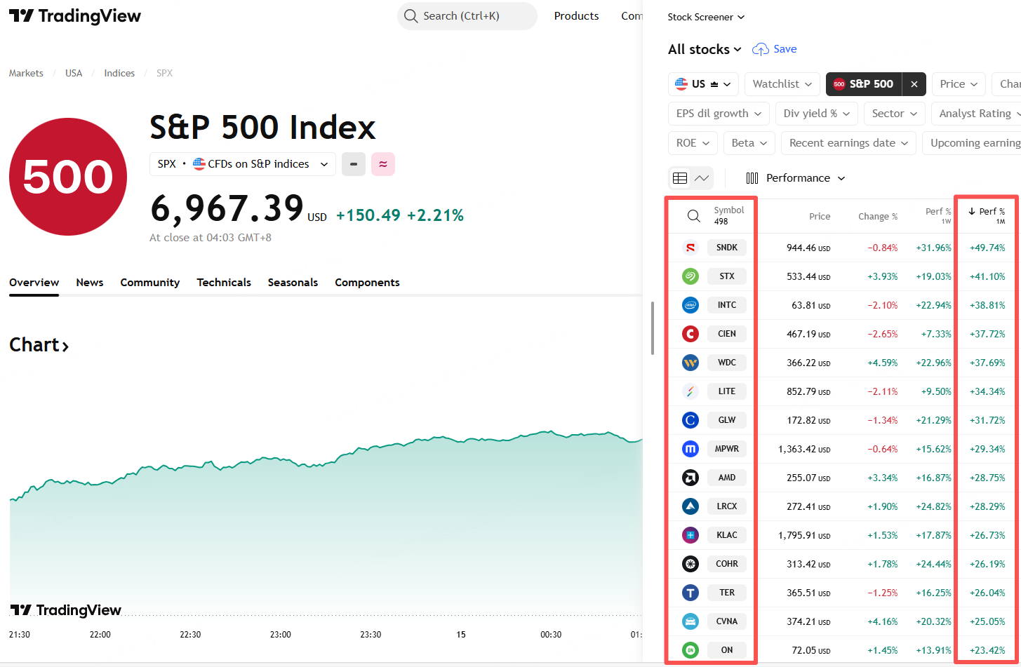Open the SPX CFDs source dropdown

click(243, 164)
